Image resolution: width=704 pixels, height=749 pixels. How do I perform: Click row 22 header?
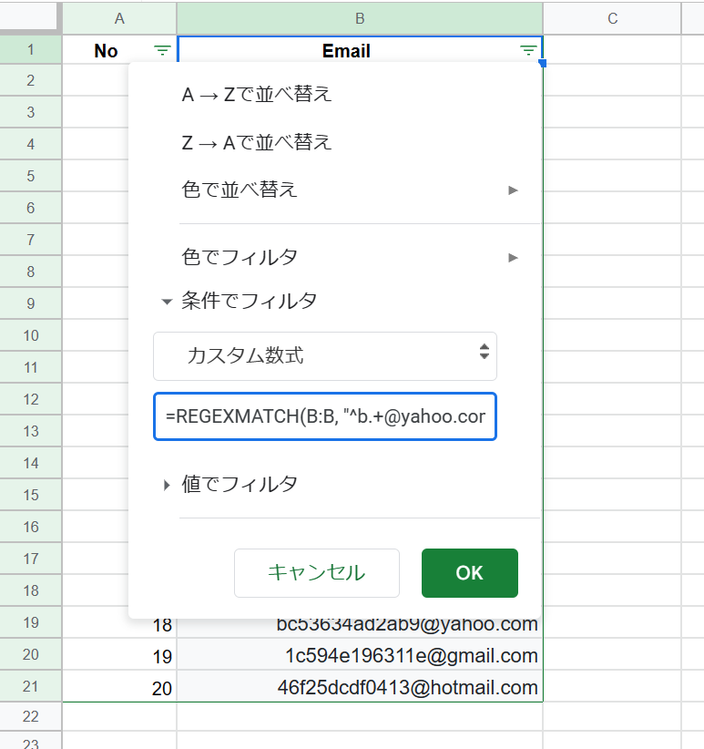click(x=31, y=718)
